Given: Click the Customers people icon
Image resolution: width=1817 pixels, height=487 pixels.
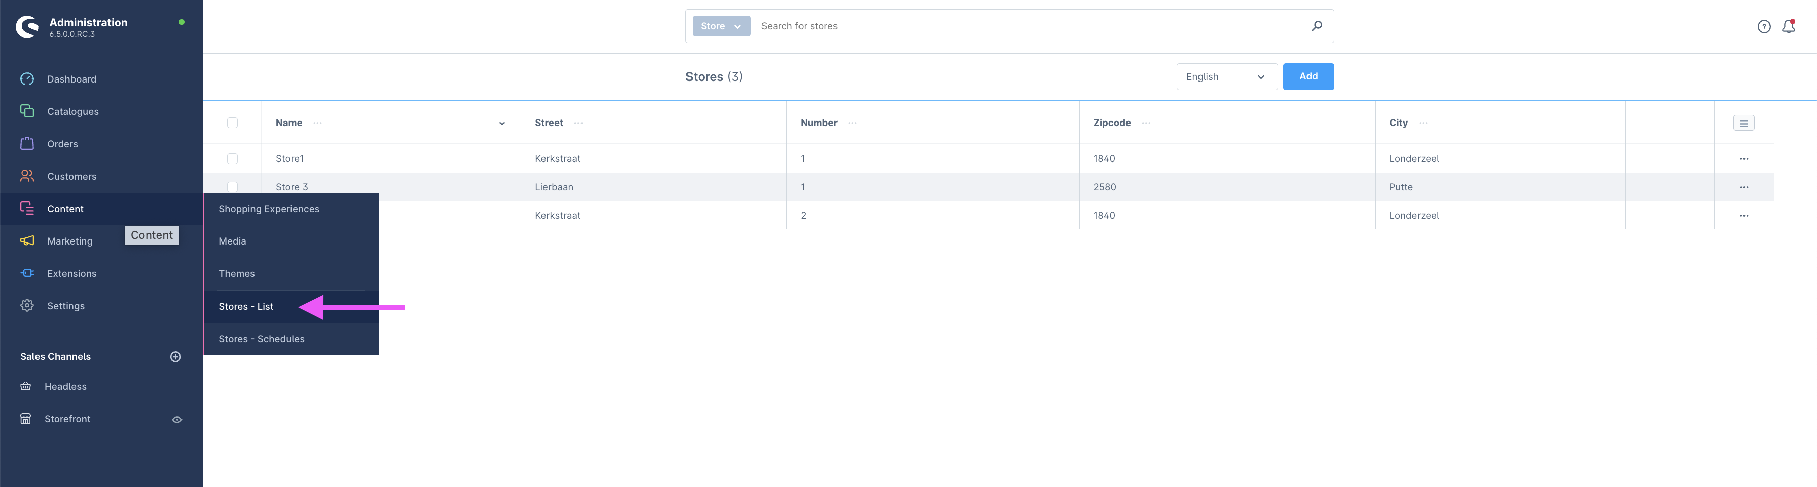Looking at the screenshot, I should 27,176.
